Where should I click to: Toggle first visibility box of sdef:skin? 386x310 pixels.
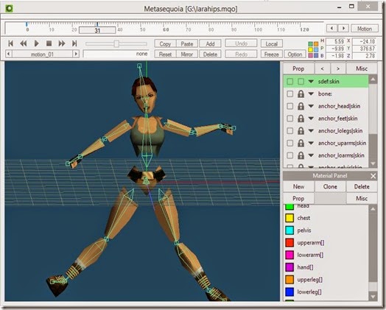pyautogui.click(x=290, y=82)
